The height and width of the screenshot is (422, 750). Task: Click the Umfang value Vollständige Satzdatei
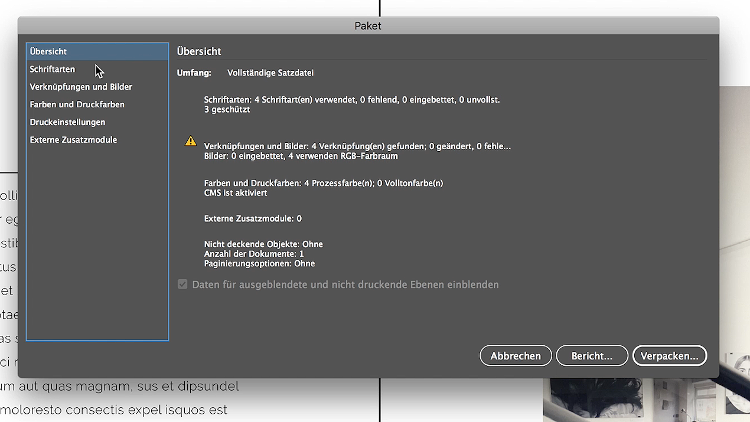coord(270,73)
